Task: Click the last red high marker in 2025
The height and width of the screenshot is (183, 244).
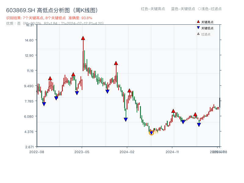Action: (195, 114)
